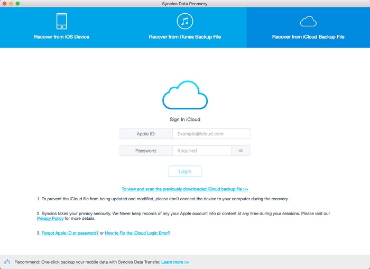Click the Apple ID label
Viewport: 370px width, 269px height.
146,134
